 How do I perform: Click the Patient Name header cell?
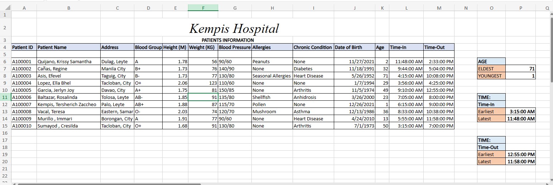(x=68, y=47)
